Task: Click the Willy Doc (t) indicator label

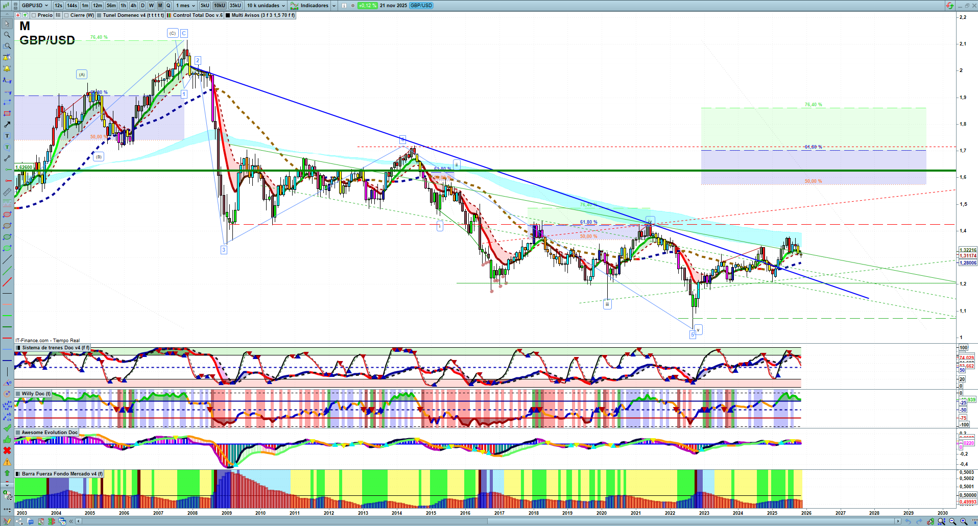Action: (36, 394)
